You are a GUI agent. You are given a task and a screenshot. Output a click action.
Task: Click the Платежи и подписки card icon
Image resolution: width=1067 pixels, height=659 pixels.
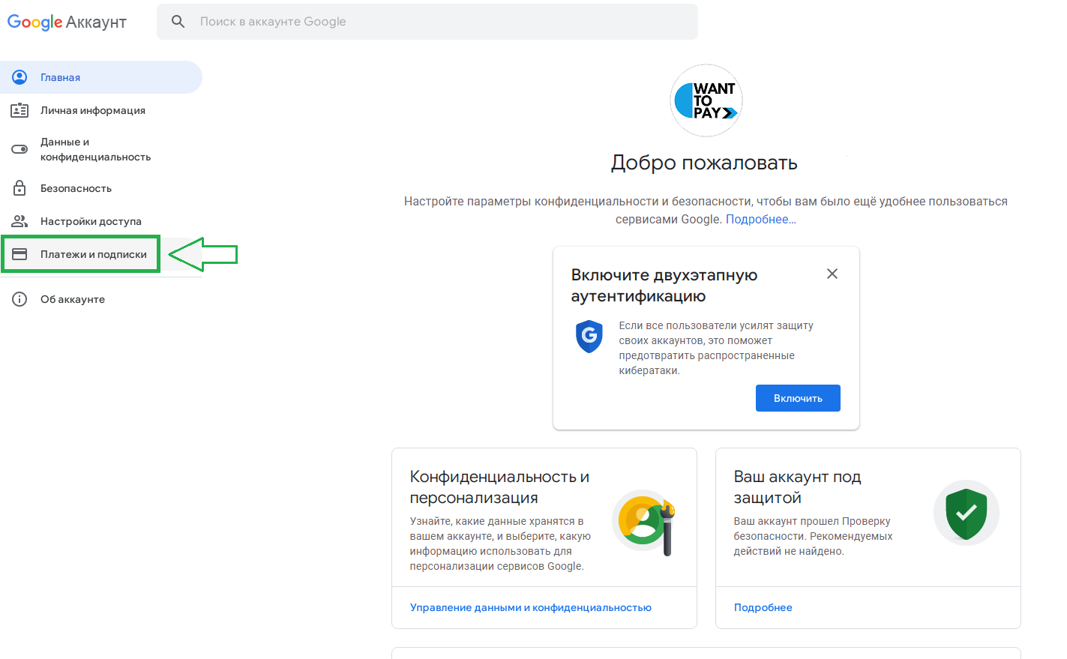tap(19, 254)
